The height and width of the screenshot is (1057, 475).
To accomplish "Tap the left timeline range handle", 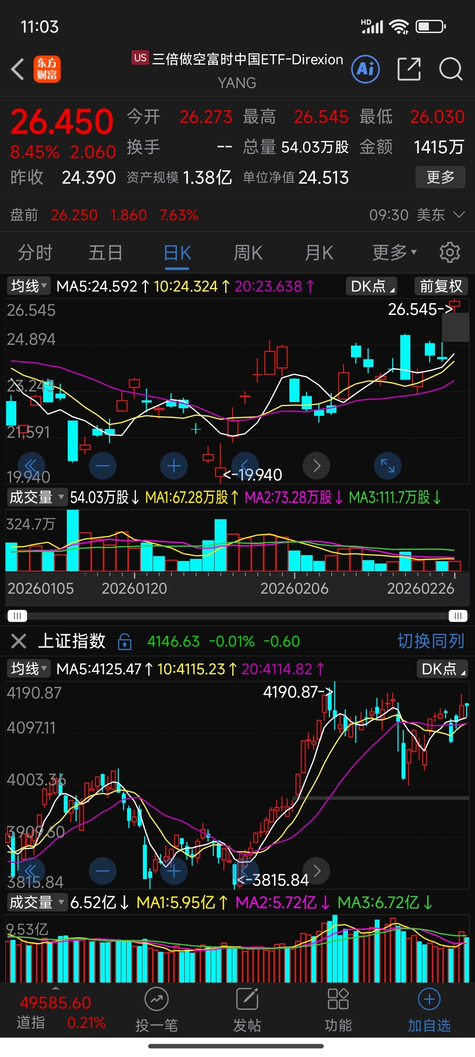I will pos(17,616).
